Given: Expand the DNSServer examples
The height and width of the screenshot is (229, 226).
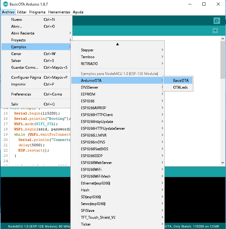Looking at the screenshot, I should click(x=117, y=87).
